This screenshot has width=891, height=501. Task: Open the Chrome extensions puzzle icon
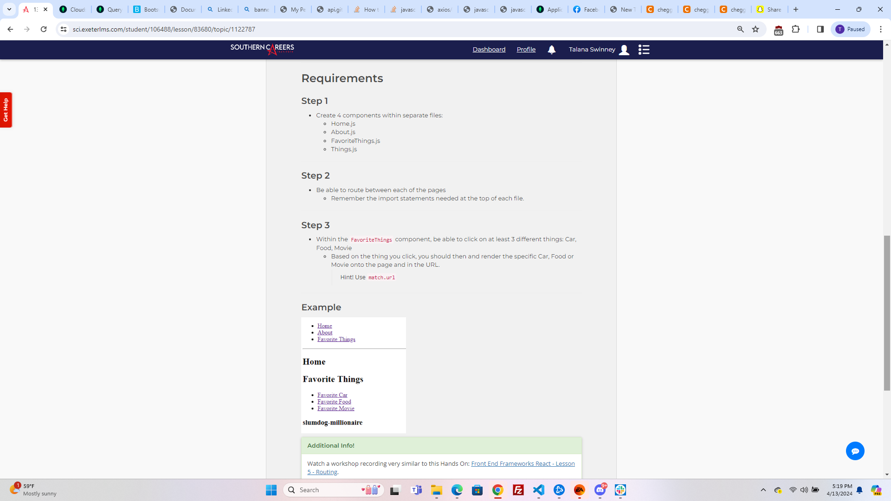pyautogui.click(x=796, y=29)
